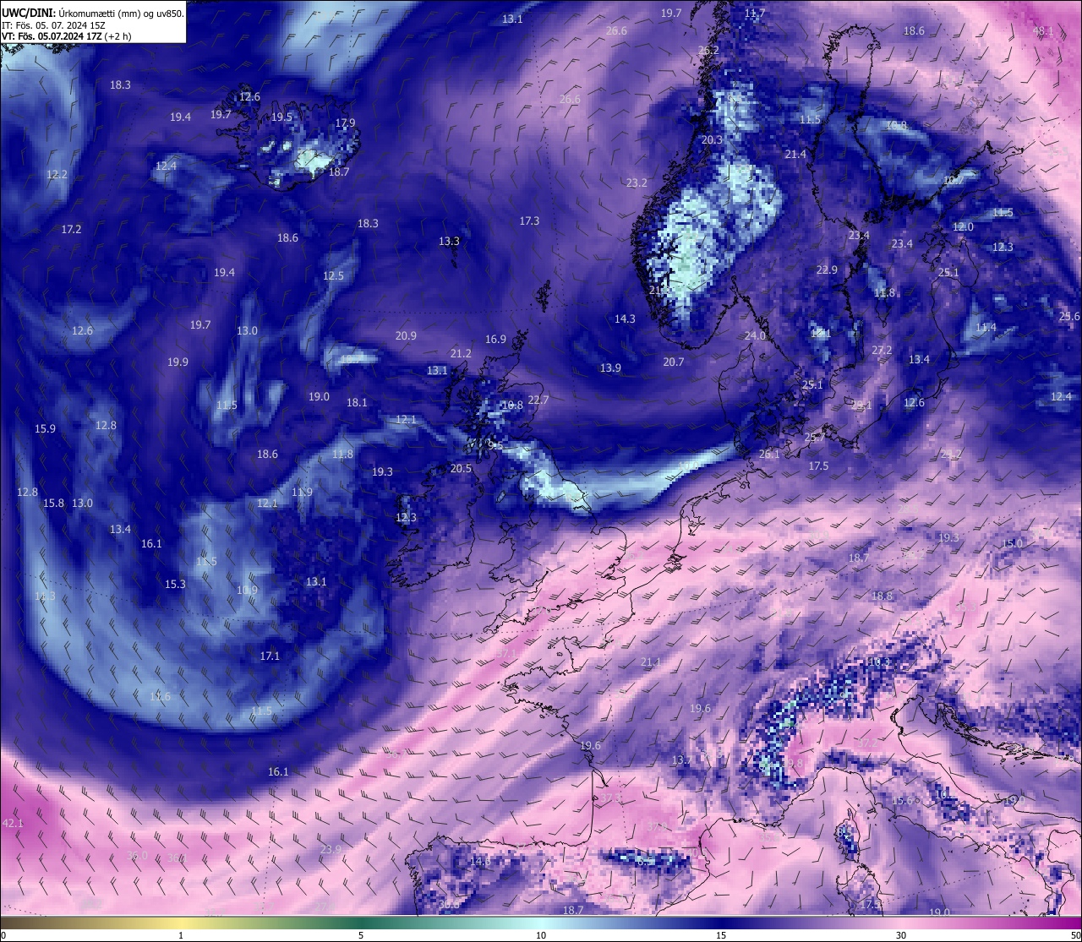Click the 23.9 value on the map
This screenshot has width=1082, height=942.
click(x=331, y=850)
